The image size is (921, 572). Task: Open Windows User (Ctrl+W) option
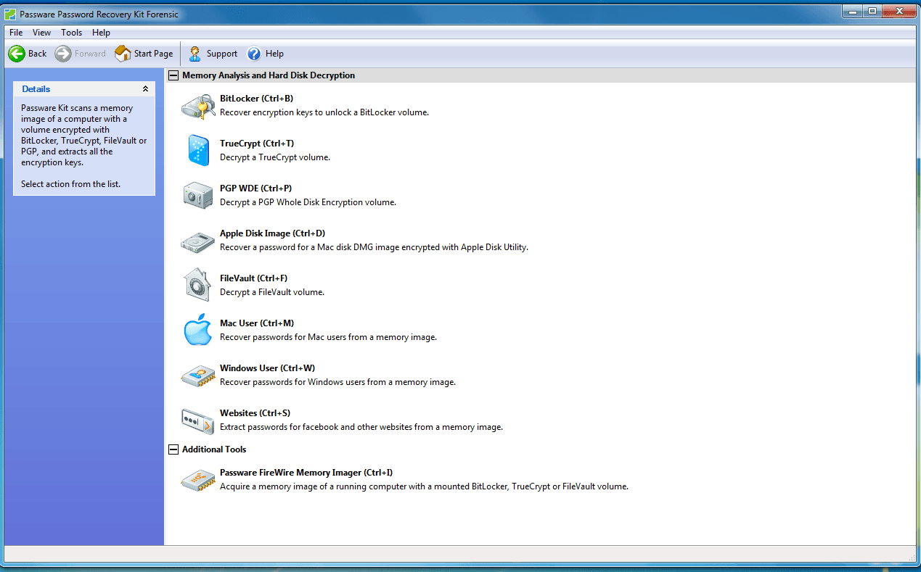[x=267, y=368]
